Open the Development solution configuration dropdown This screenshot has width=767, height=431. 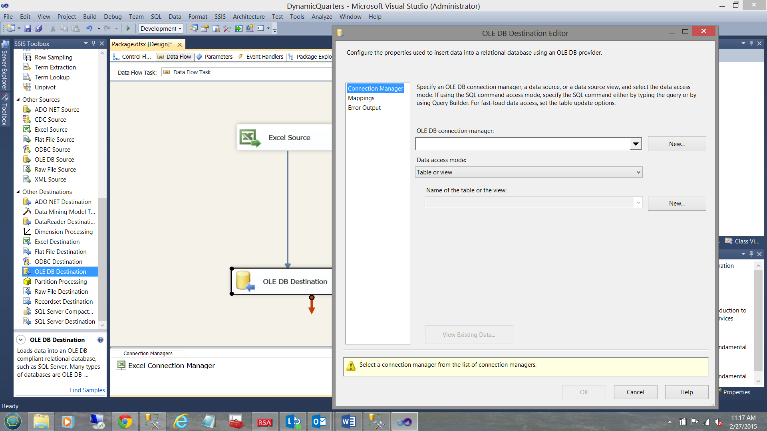(x=180, y=28)
